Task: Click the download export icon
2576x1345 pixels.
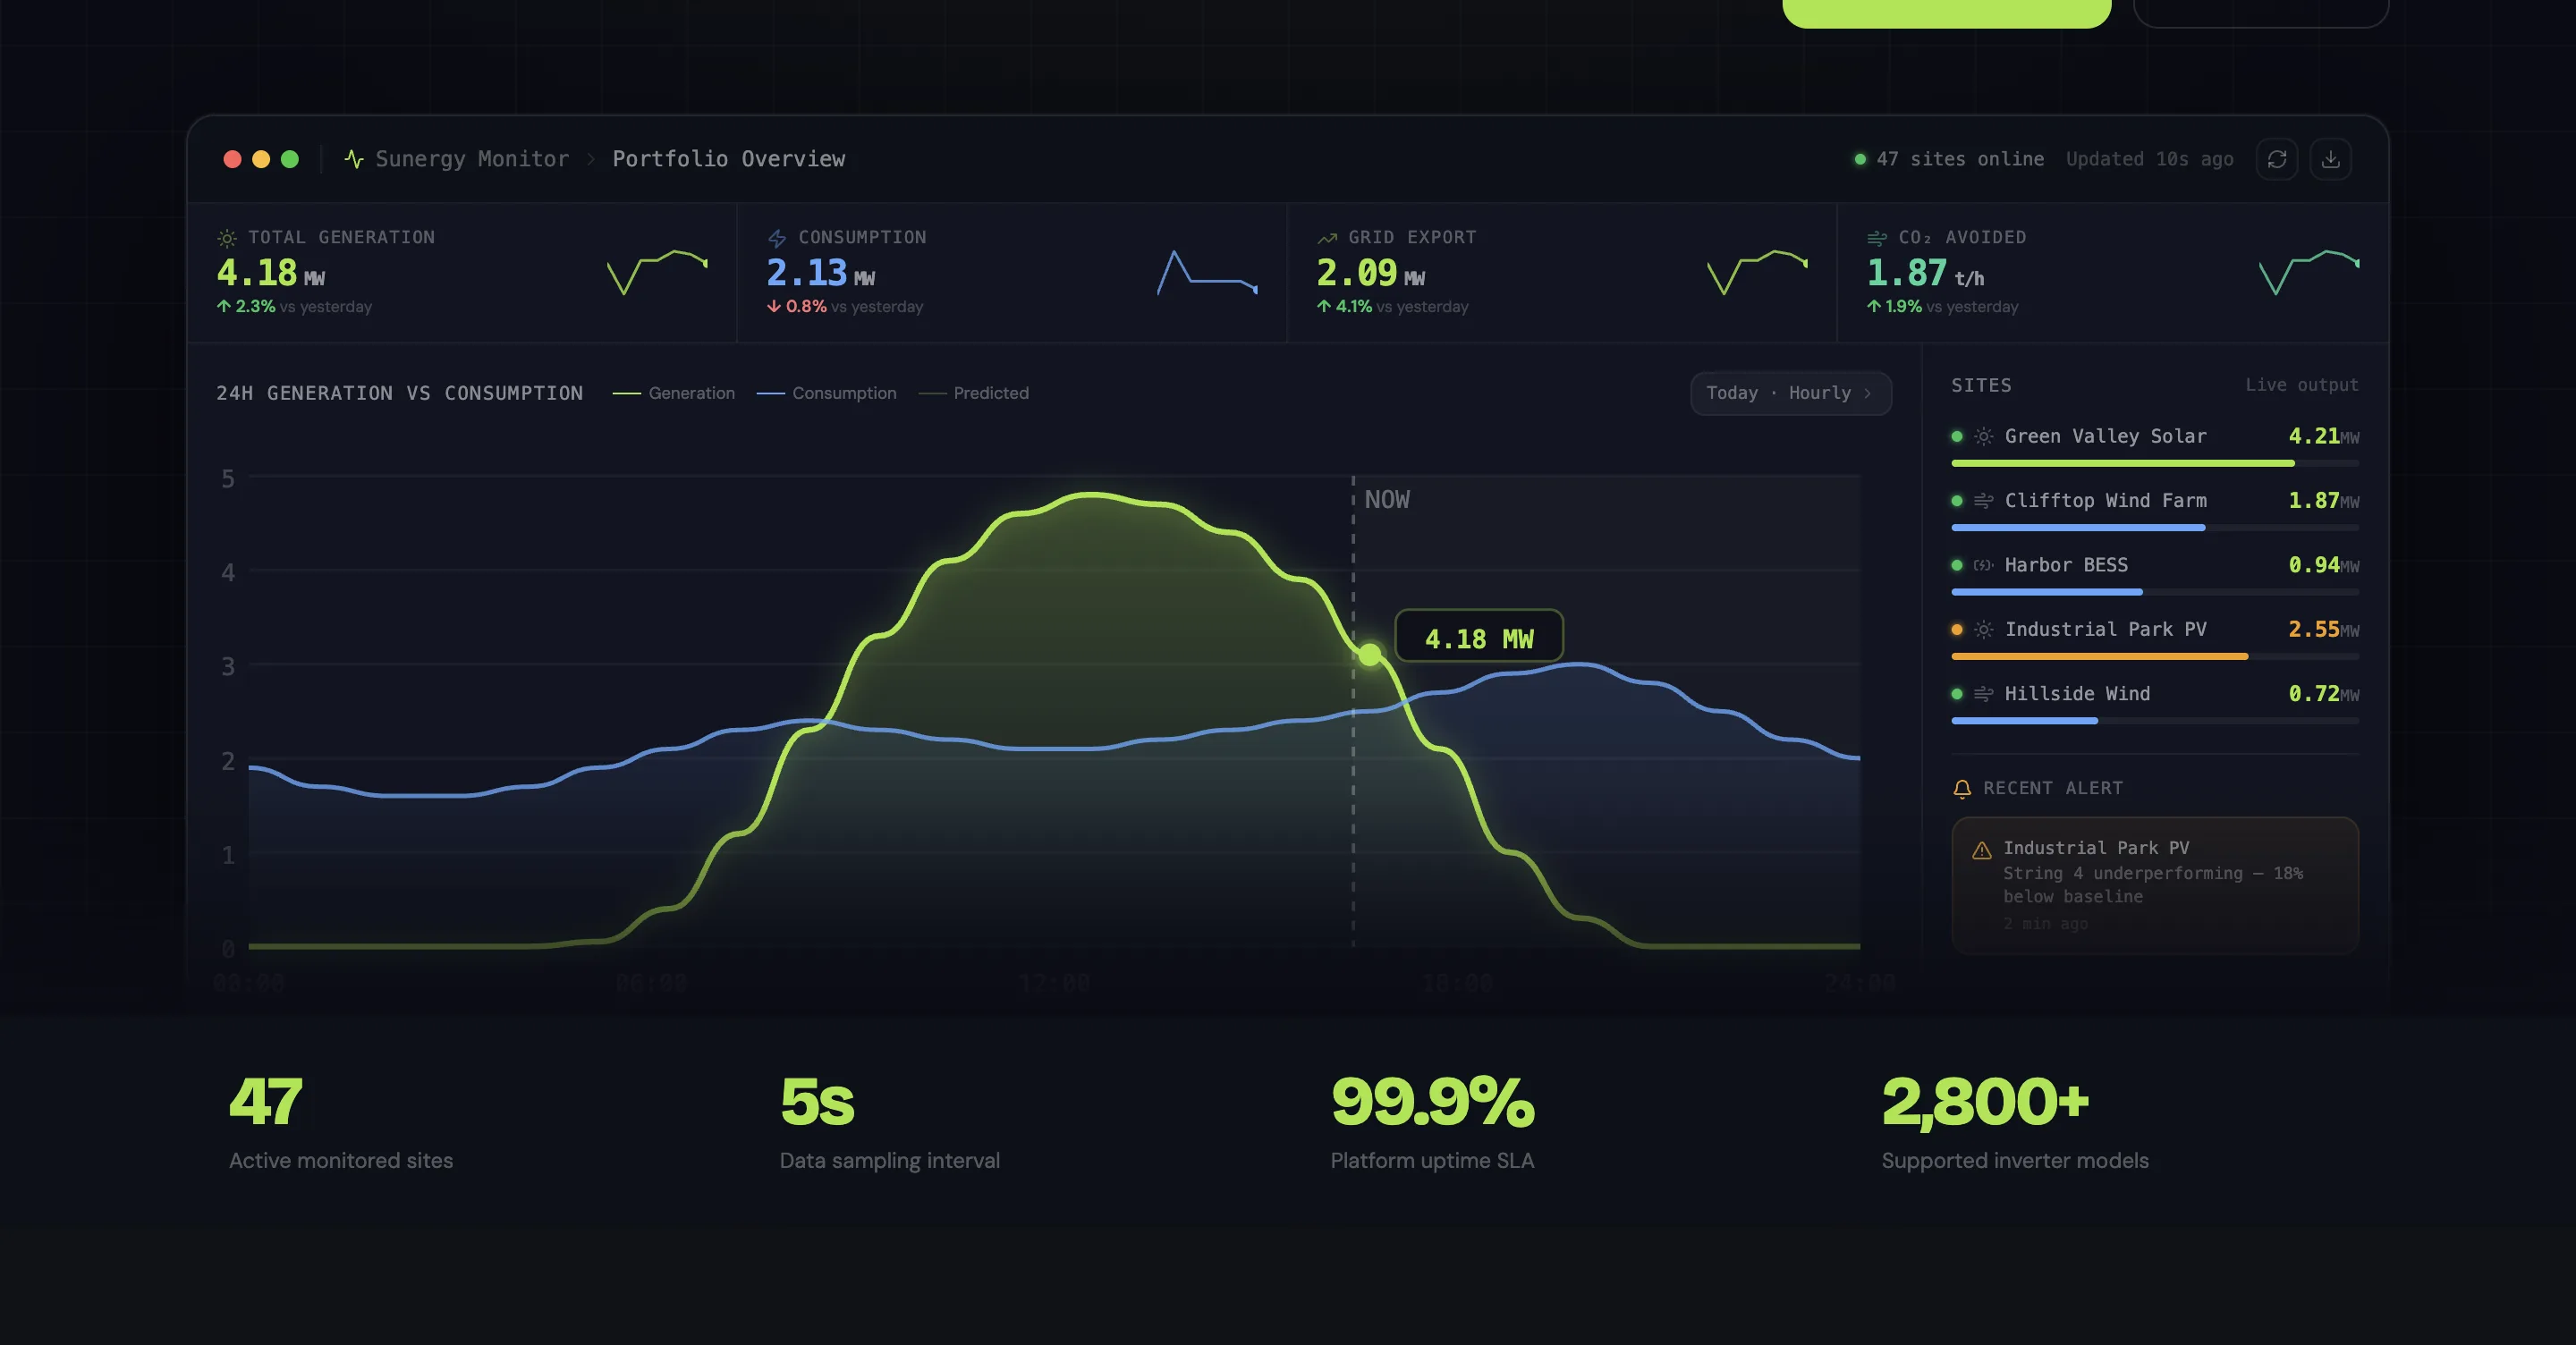Action: pyautogui.click(x=2332, y=159)
